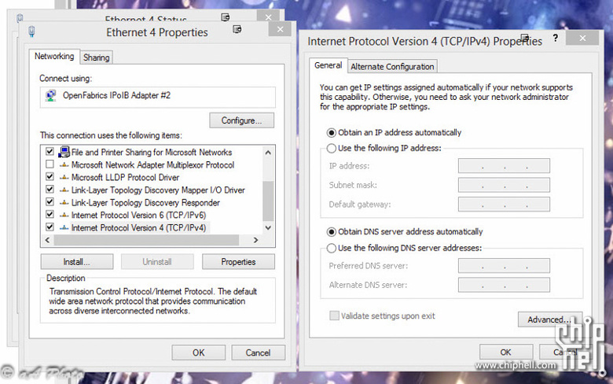Viewport: 613px width, 384px height.
Task: Select File and Printer Sharing for Microsoft Networks row
Action: tap(152, 153)
